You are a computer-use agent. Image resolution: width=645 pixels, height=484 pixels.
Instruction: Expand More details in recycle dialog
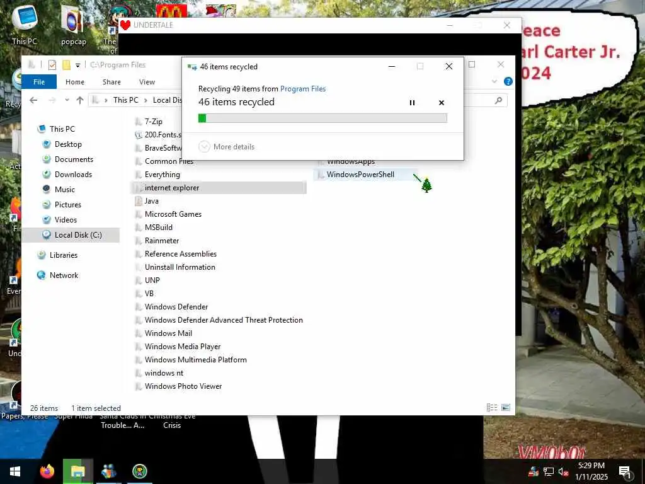pos(227,146)
